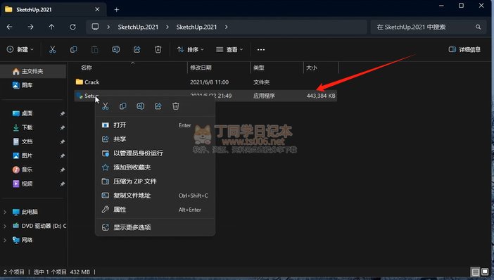The image size is (494, 280).
Task: Click the 应用程序 type cell
Action: 264,96
